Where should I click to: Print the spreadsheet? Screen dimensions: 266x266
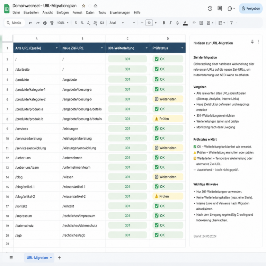click(x=45, y=23)
